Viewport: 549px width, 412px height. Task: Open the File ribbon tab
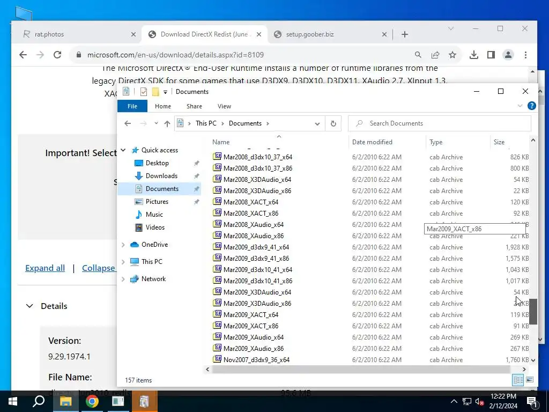tap(132, 106)
